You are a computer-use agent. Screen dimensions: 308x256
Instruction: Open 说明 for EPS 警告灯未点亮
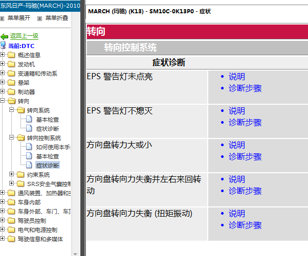coord(237,77)
